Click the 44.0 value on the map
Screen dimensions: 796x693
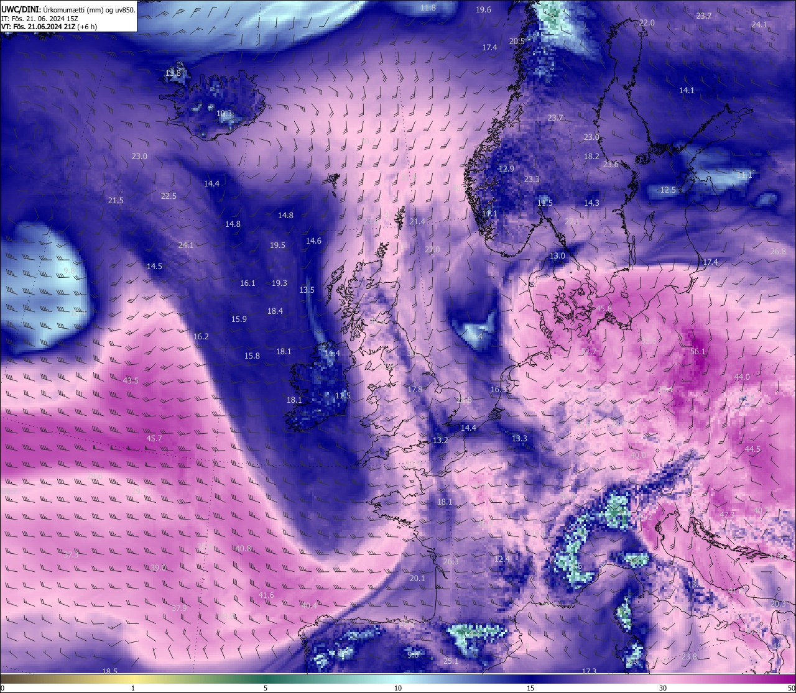pos(742,377)
